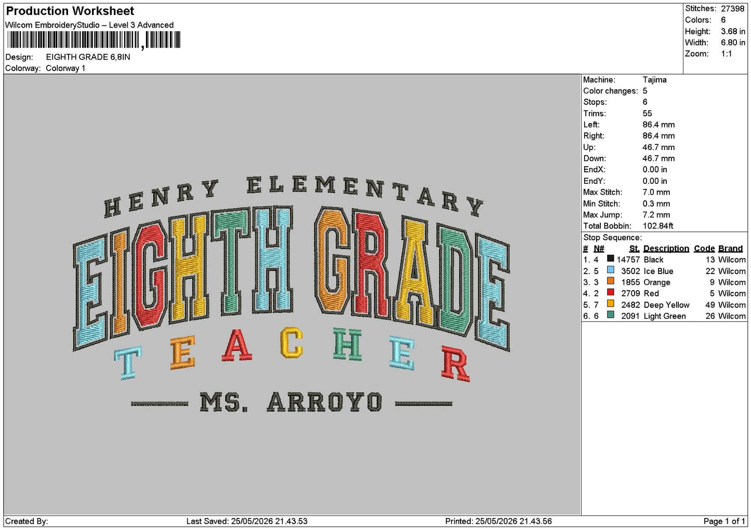The height and width of the screenshot is (530, 751).
Task: Click the 'Created By:' footer label
Action: 27,521
